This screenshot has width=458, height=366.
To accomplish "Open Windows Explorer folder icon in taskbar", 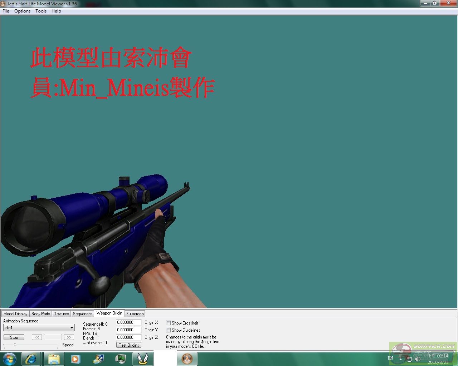I will [54, 358].
